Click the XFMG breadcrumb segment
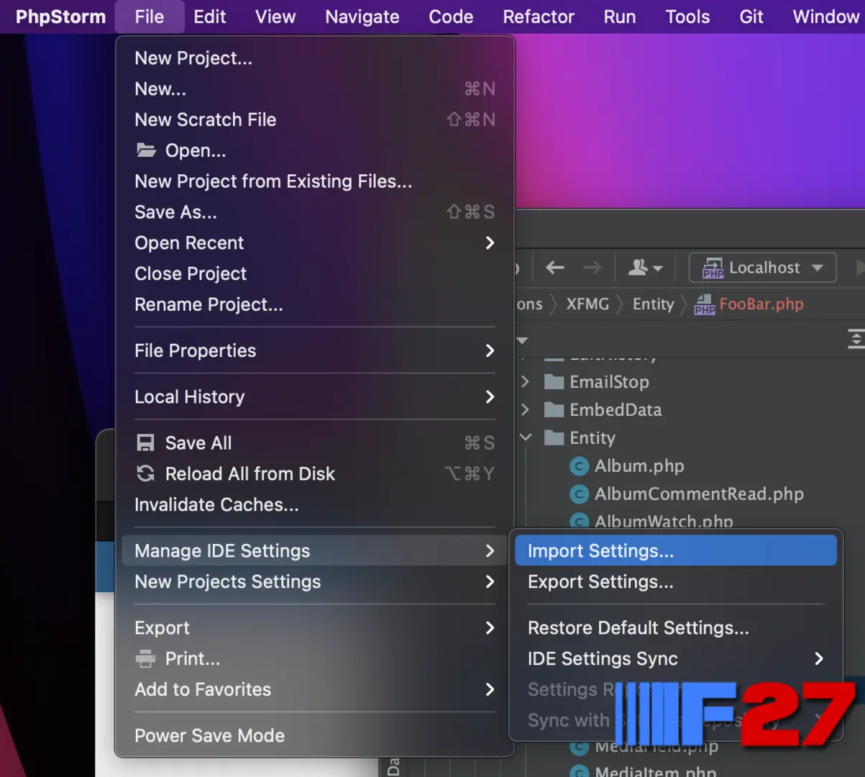 pyautogui.click(x=587, y=304)
